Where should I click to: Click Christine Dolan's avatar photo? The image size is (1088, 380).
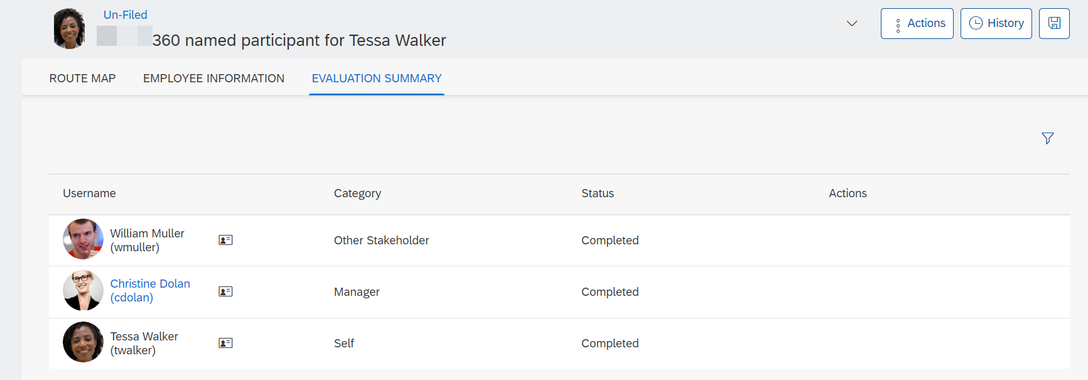coord(83,291)
